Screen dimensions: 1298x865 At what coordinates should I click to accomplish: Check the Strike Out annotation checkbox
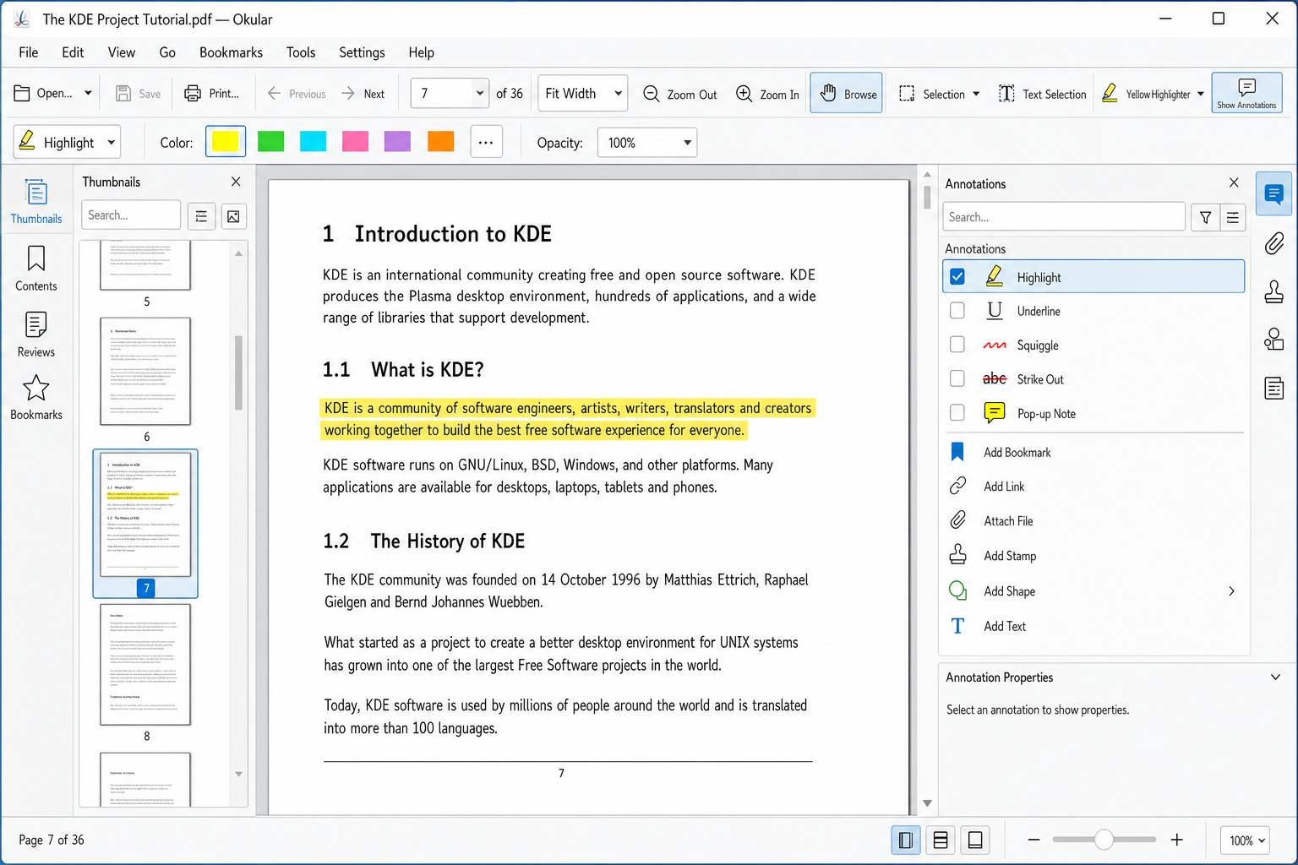coord(957,378)
